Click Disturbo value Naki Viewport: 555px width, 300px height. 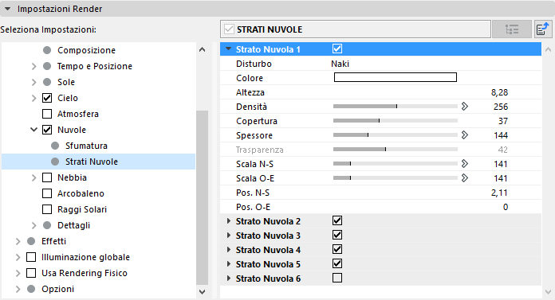pyautogui.click(x=340, y=64)
